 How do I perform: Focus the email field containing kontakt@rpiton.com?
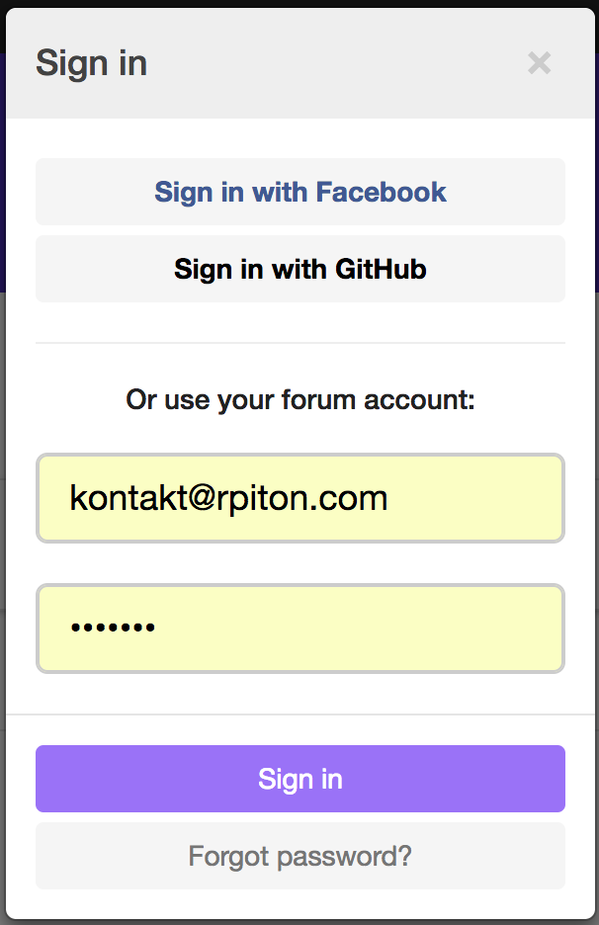click(x=300, y=498)
